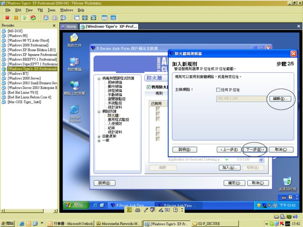This screenshot has width=303, height=227.
Task: Click the Full Screen toolbar icon
Action: pos(94,18)
